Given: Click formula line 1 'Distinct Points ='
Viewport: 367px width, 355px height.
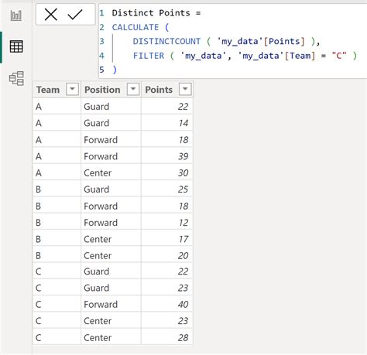Looking at the screenshot, I should (156, 13).
